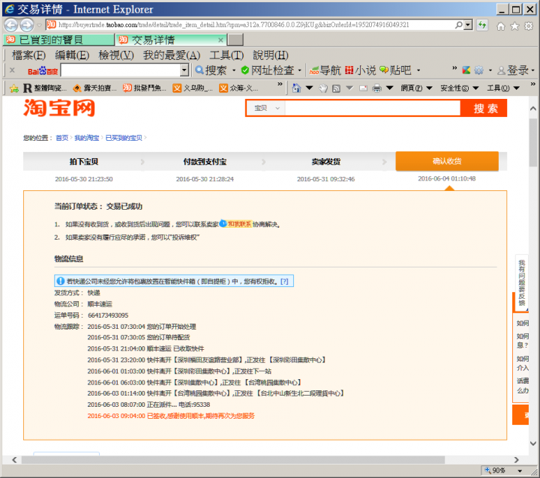The height and width of the screenshot is (478, 540).
Task: Expand the Home icon dropdown arrow
Action: 309,88
